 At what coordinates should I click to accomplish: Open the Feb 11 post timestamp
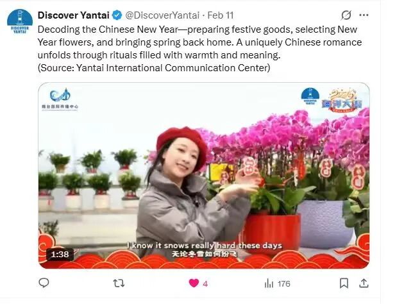coord(220,15)
